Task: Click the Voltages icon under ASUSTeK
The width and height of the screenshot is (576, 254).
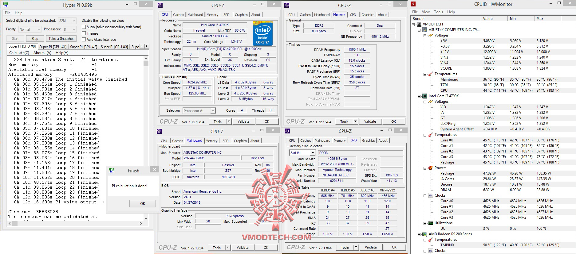Action: [430, 35]
